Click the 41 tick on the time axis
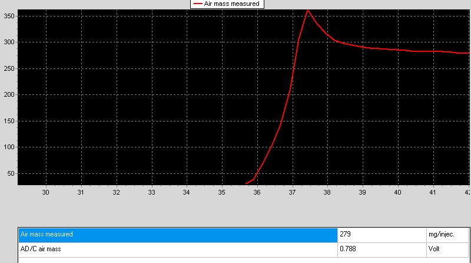 (x=433, y=192)
